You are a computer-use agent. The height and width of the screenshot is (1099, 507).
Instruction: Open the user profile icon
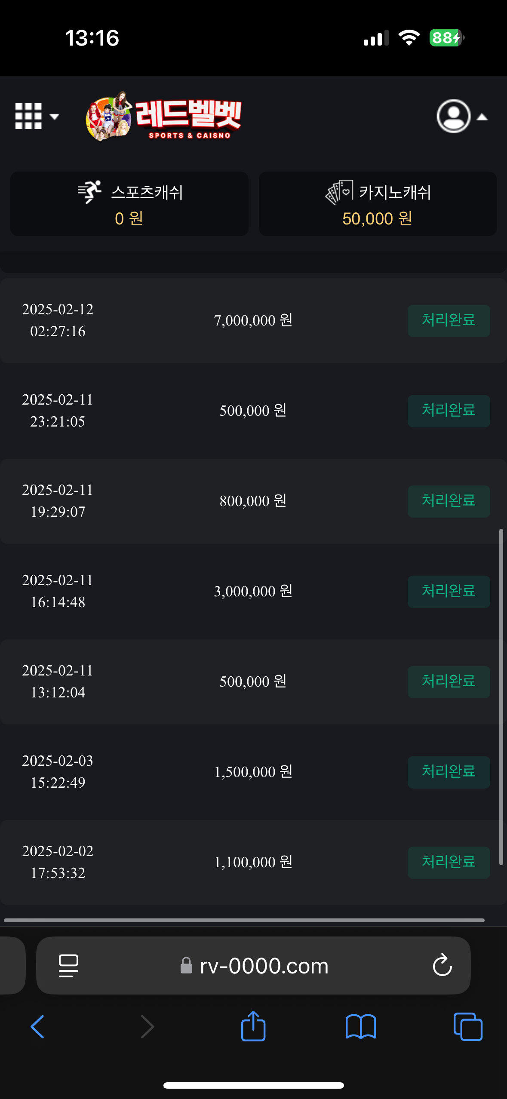453,116
